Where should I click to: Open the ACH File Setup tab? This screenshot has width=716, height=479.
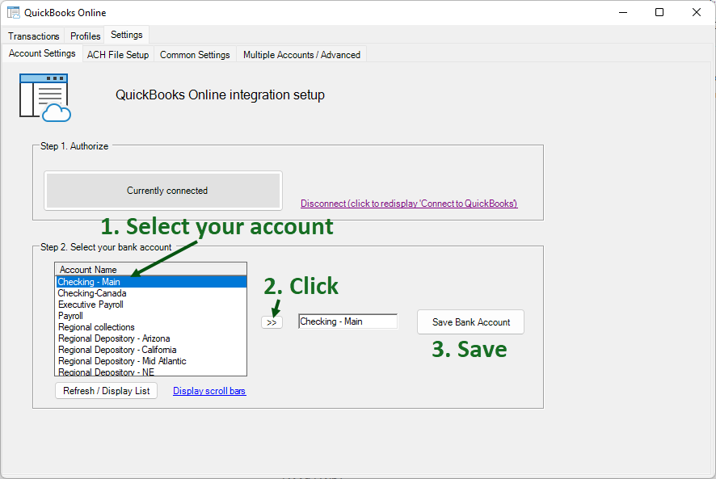[x=118, y=55]
